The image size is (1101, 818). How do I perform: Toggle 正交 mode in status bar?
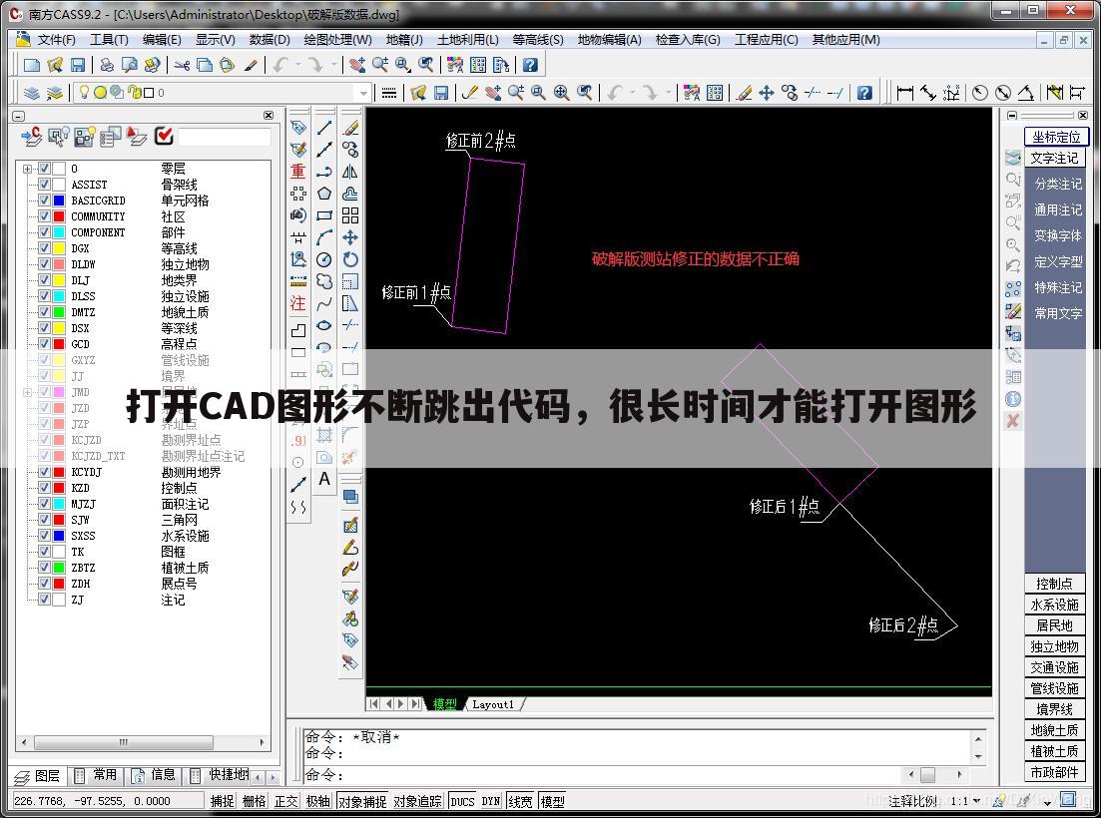[286, 801]
